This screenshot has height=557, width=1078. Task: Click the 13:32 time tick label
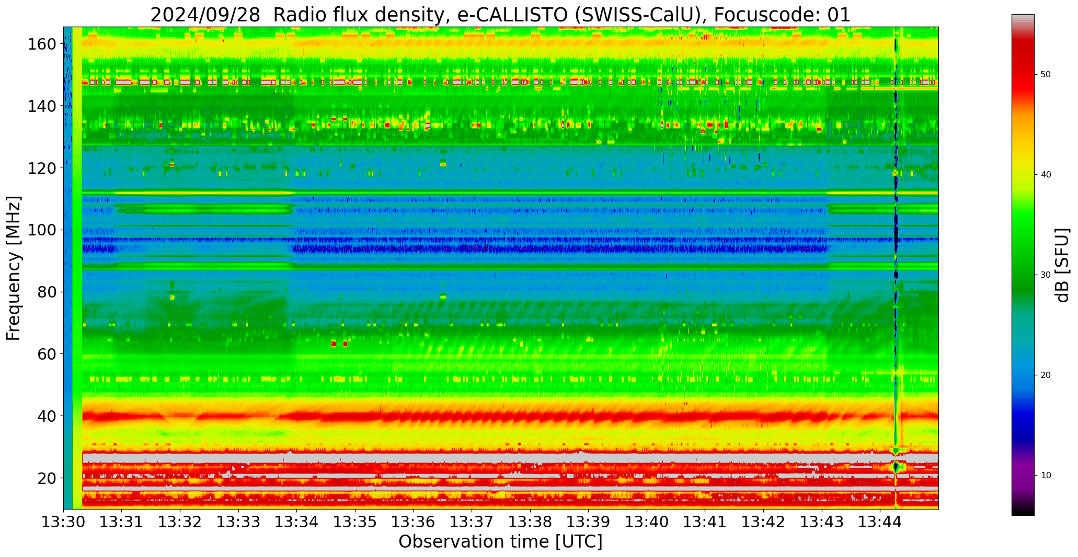click(180, 523)
